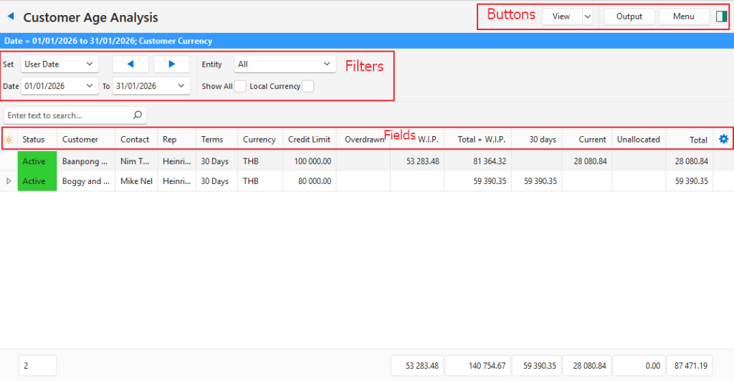Expand the Boggy and row details
734x381 pixels.
pos(9,181)
